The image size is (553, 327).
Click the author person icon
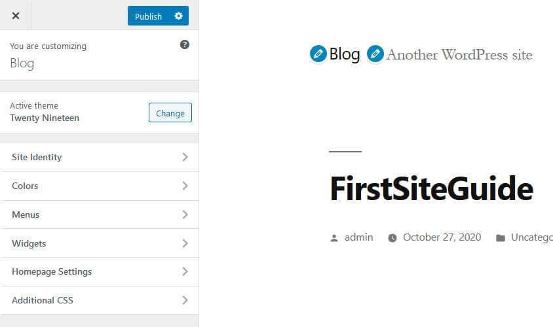(x=334, y=238)
